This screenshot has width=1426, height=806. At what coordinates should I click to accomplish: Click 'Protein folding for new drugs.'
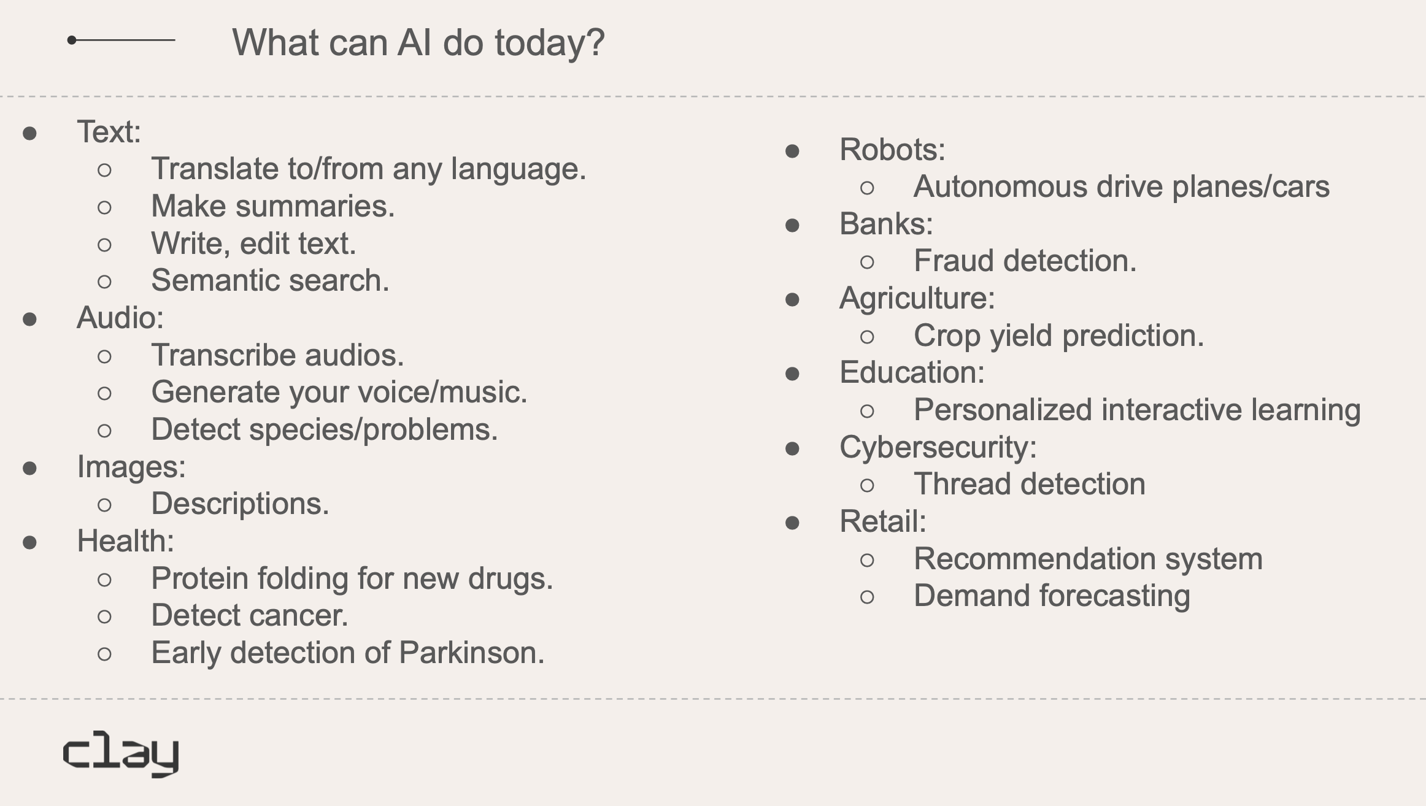352,578
